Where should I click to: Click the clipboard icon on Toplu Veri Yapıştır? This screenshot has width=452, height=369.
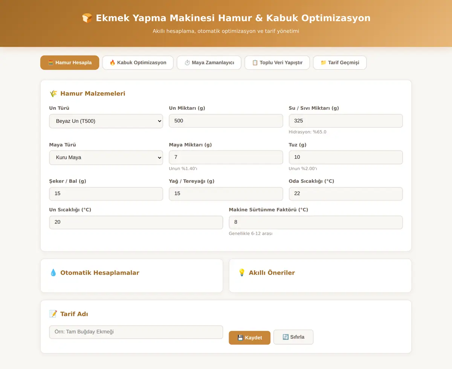(x=255, y=62)
